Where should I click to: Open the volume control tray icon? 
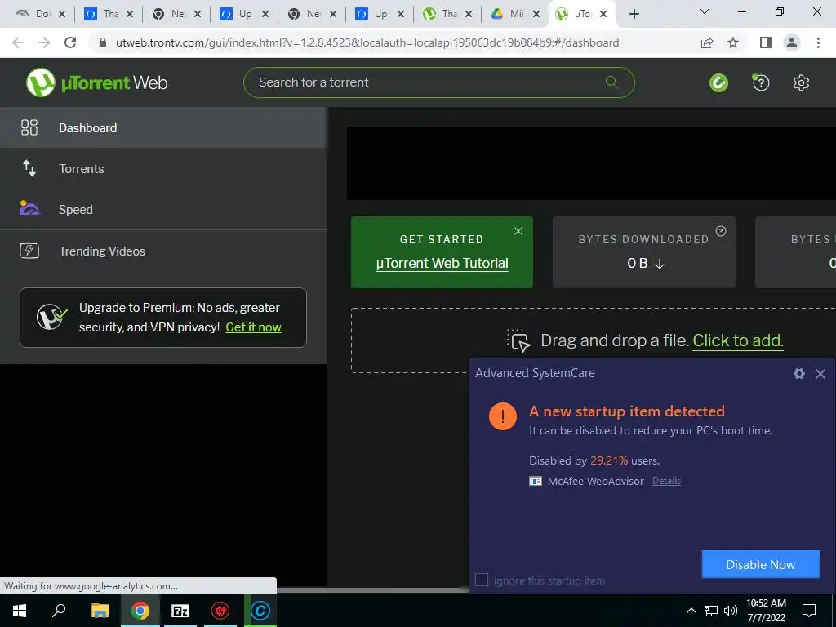[731, 611]
